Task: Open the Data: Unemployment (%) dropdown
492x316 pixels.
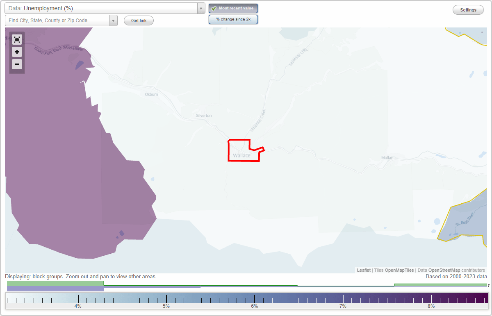Action: 105,8
